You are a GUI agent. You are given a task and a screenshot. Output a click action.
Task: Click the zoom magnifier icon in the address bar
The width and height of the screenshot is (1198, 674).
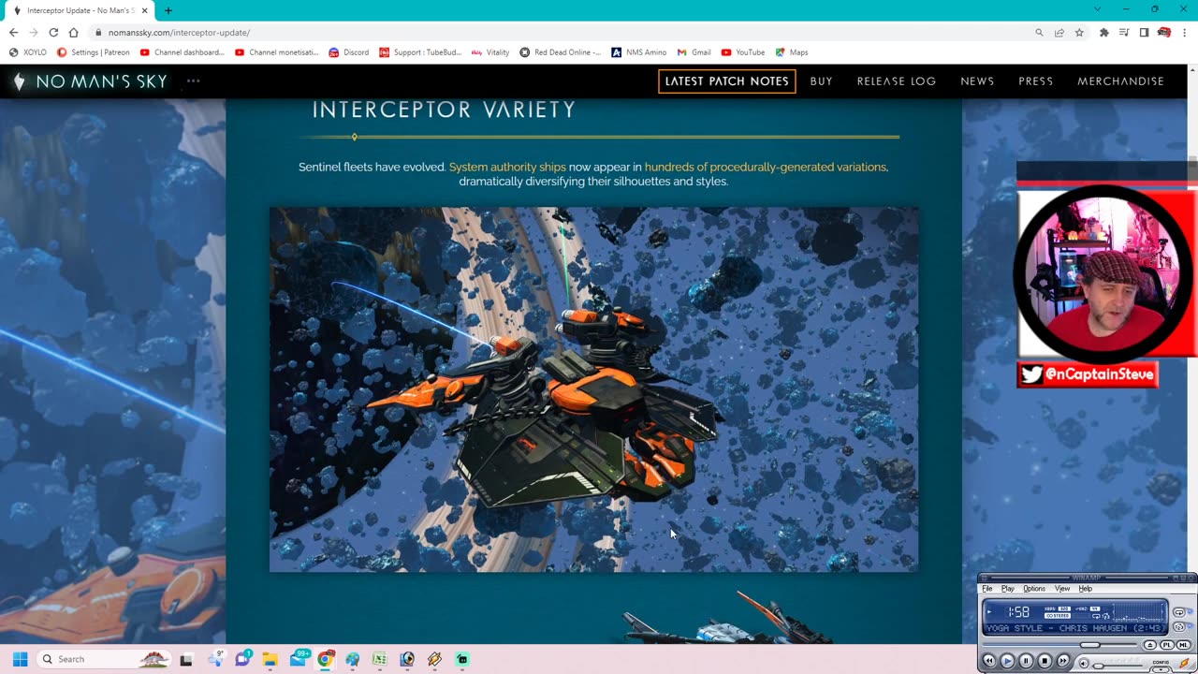point(1039,33)
